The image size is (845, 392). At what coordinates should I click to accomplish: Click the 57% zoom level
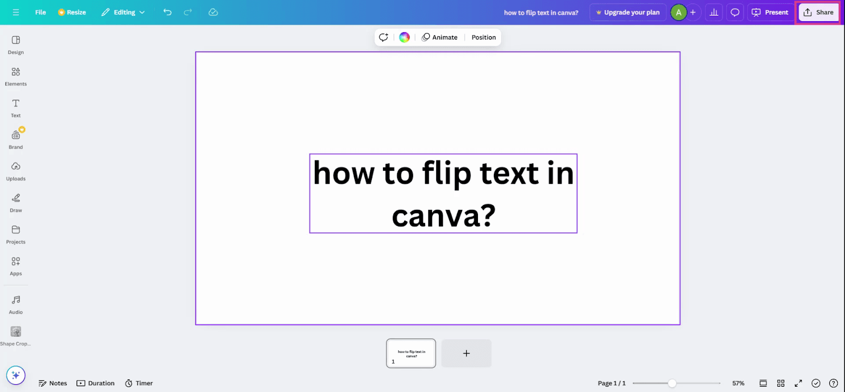[738, 383]
